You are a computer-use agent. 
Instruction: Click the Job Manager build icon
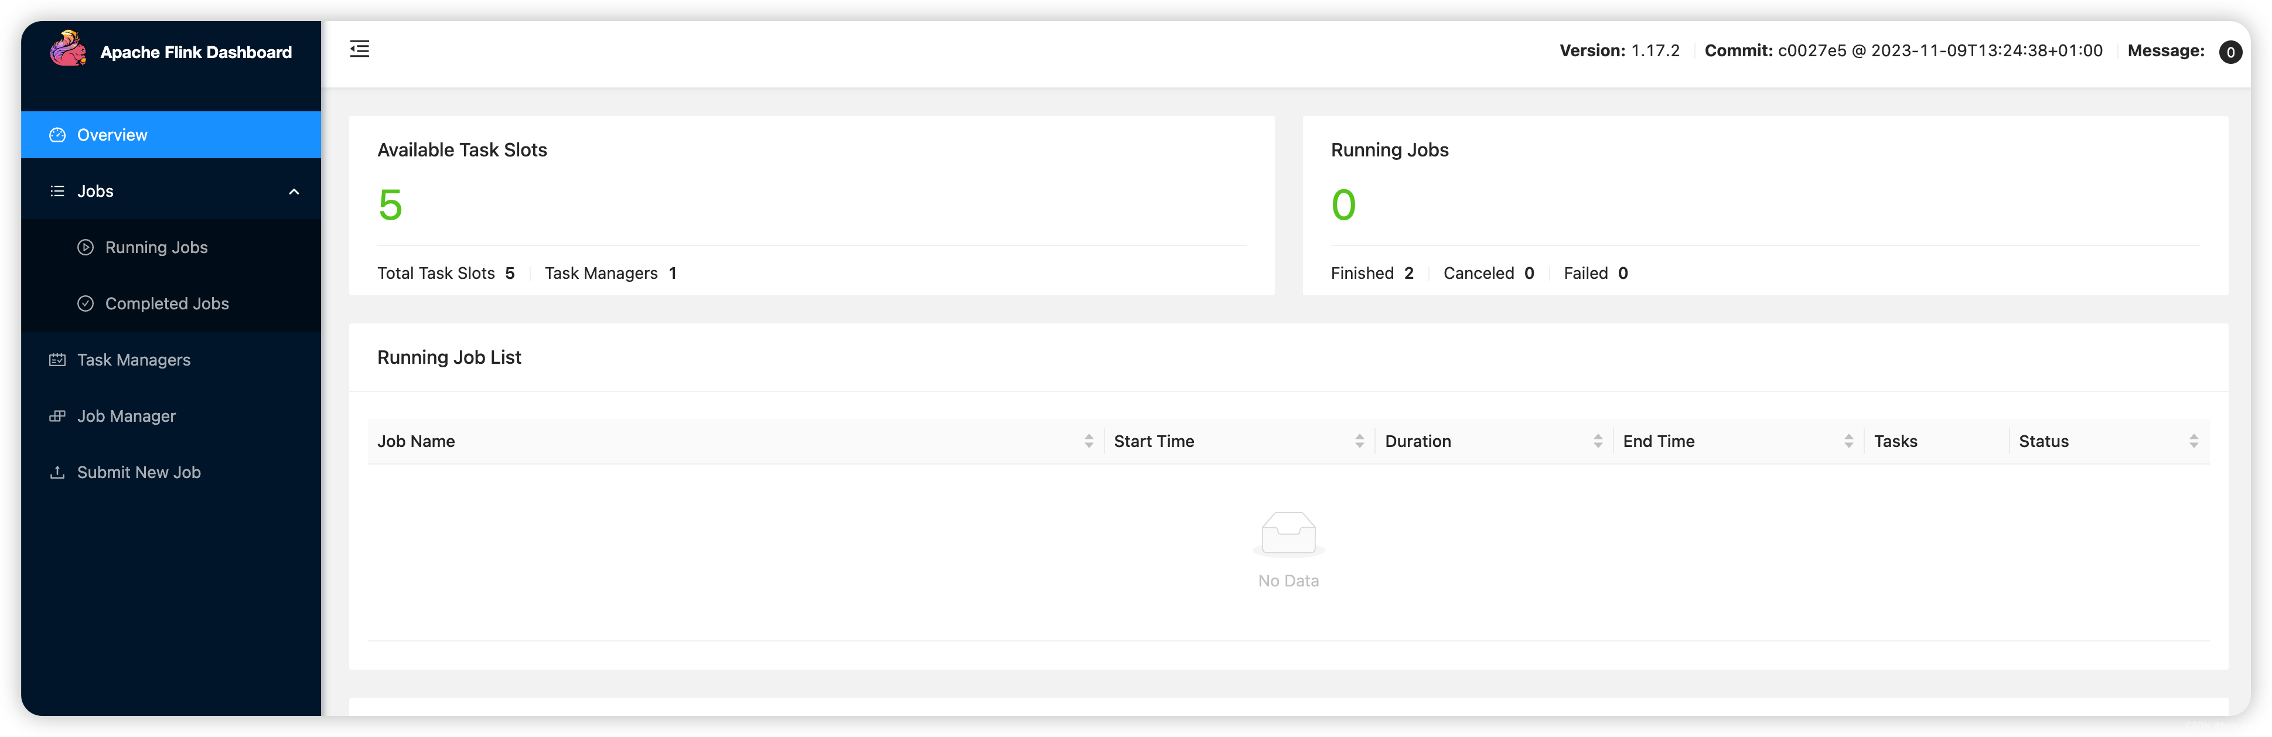[57, 416]
